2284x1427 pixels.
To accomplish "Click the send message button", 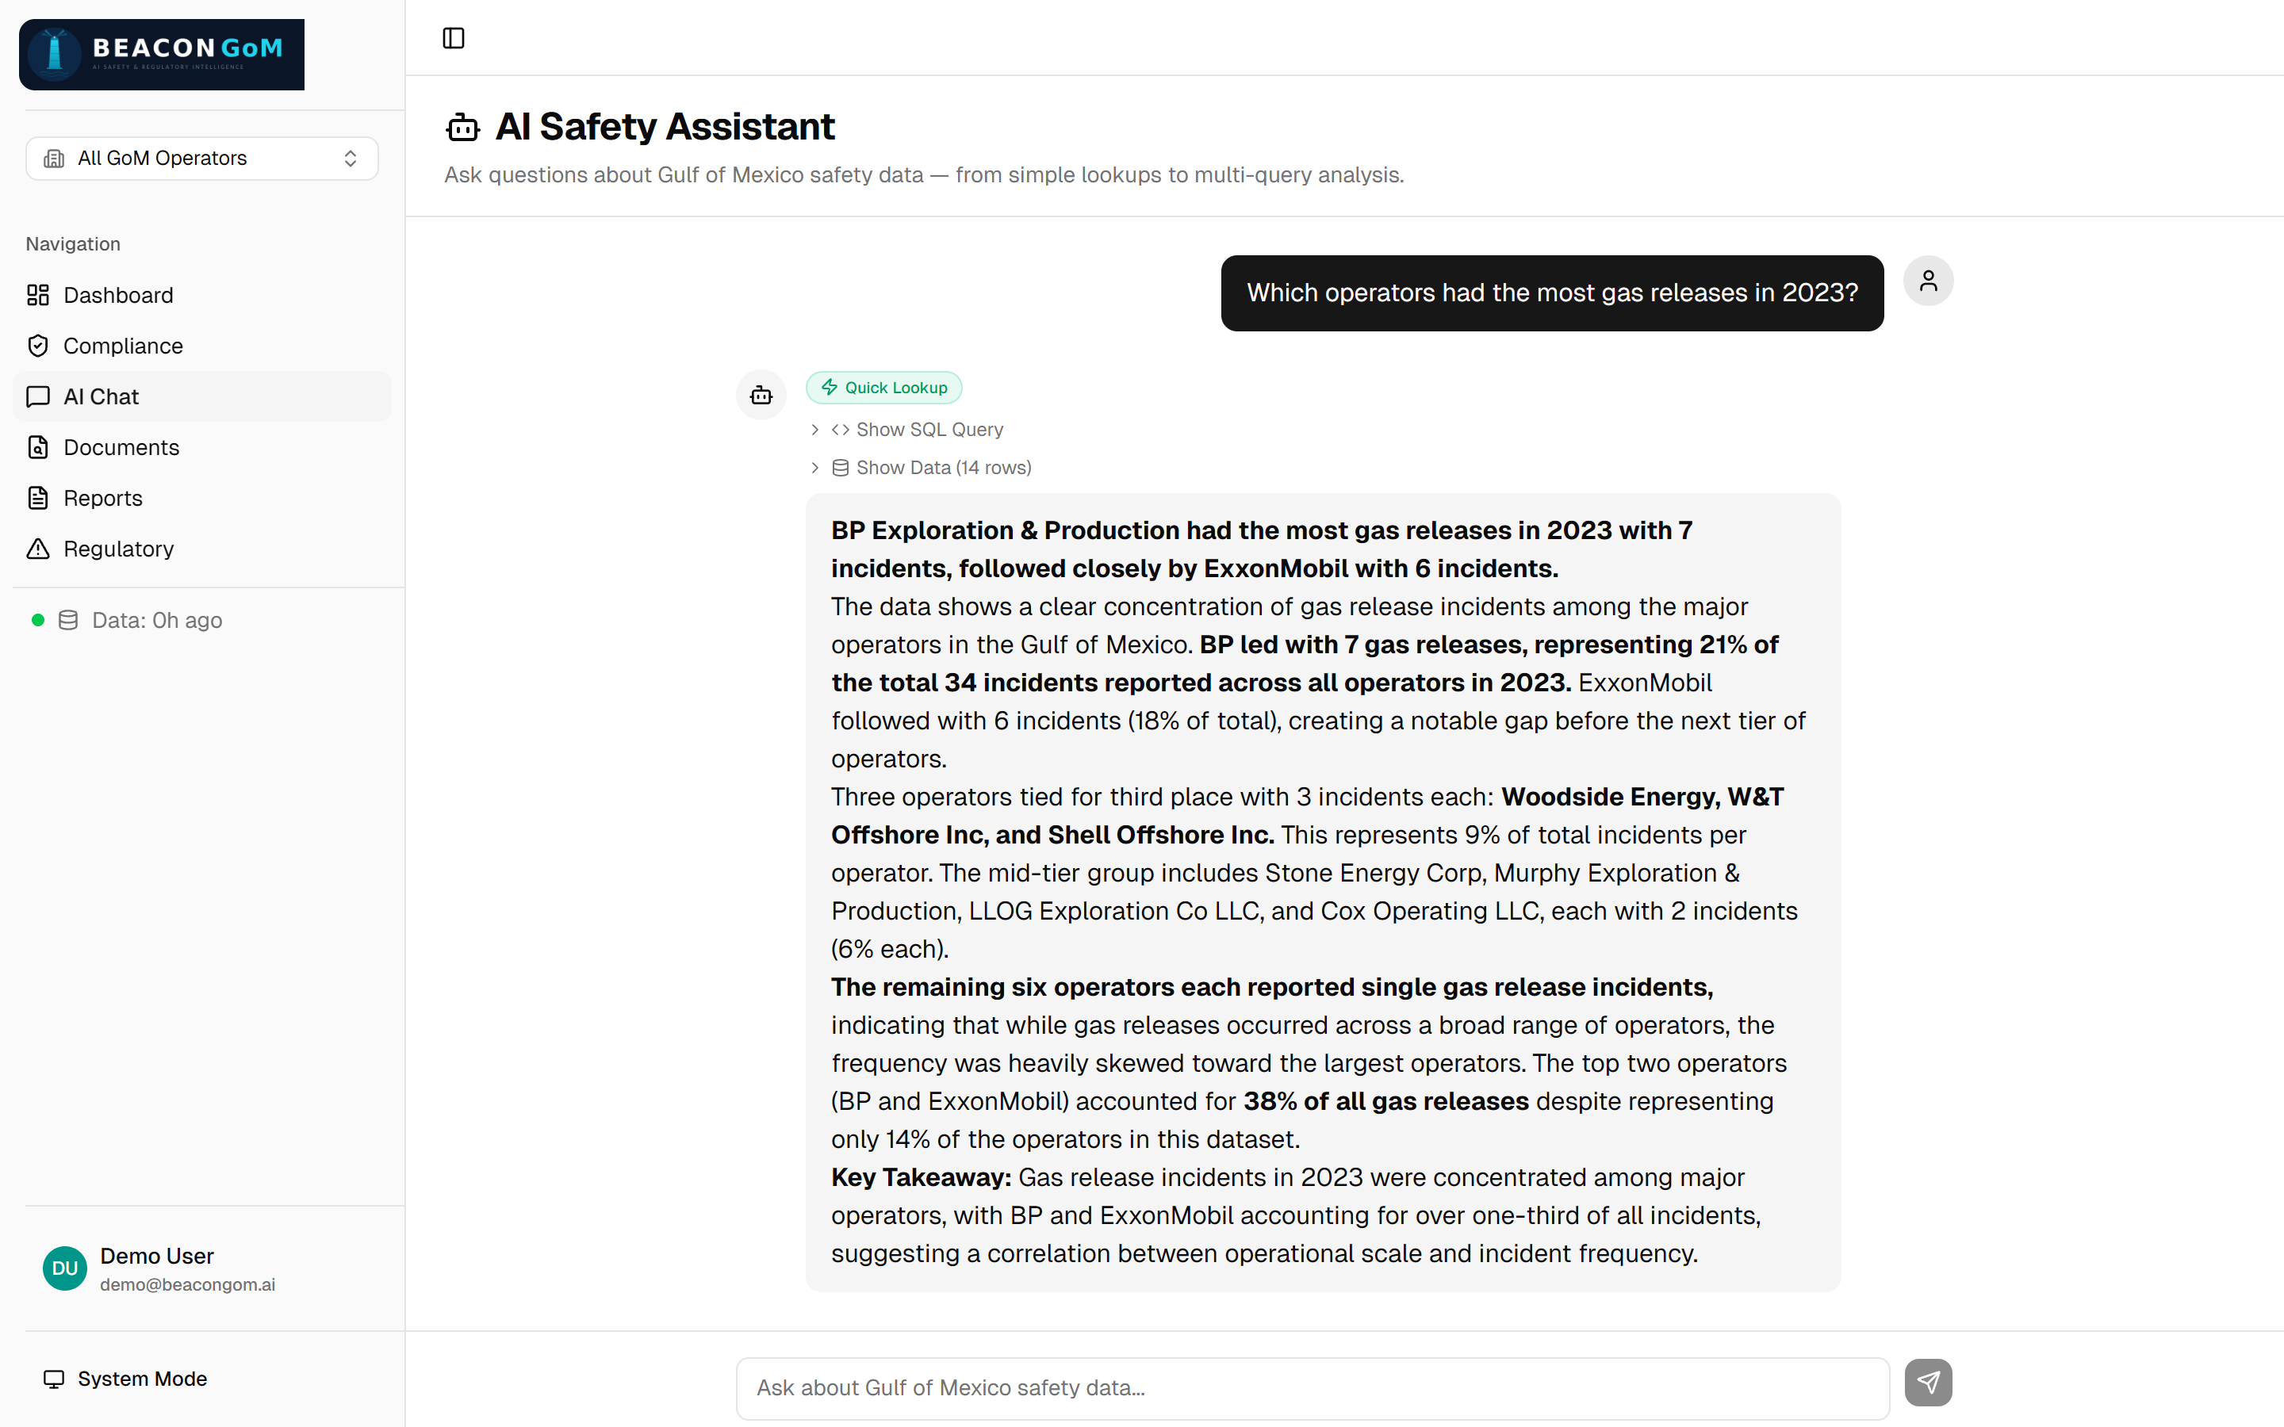I will click(1928, 1382).
